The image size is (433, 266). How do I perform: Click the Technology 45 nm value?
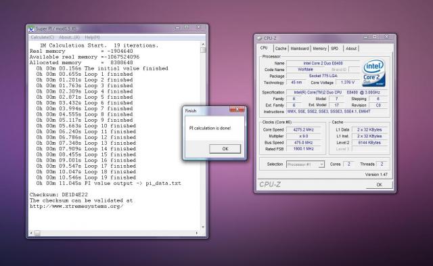(x=296, y=83)
